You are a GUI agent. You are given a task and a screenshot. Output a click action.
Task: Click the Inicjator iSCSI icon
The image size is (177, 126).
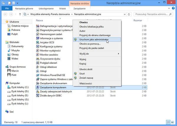[x=37, y=42]
